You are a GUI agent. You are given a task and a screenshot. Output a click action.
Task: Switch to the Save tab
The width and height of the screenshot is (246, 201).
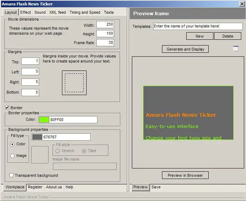(x=156, y=187)
